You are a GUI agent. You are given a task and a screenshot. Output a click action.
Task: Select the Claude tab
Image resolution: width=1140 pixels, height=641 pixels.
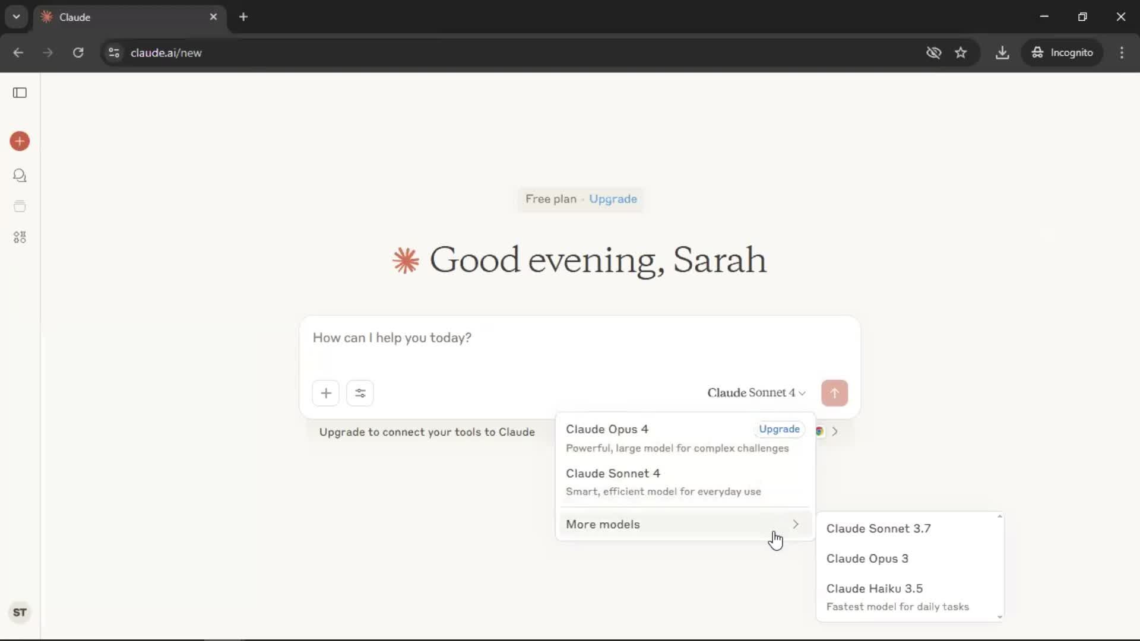[129, 17]
